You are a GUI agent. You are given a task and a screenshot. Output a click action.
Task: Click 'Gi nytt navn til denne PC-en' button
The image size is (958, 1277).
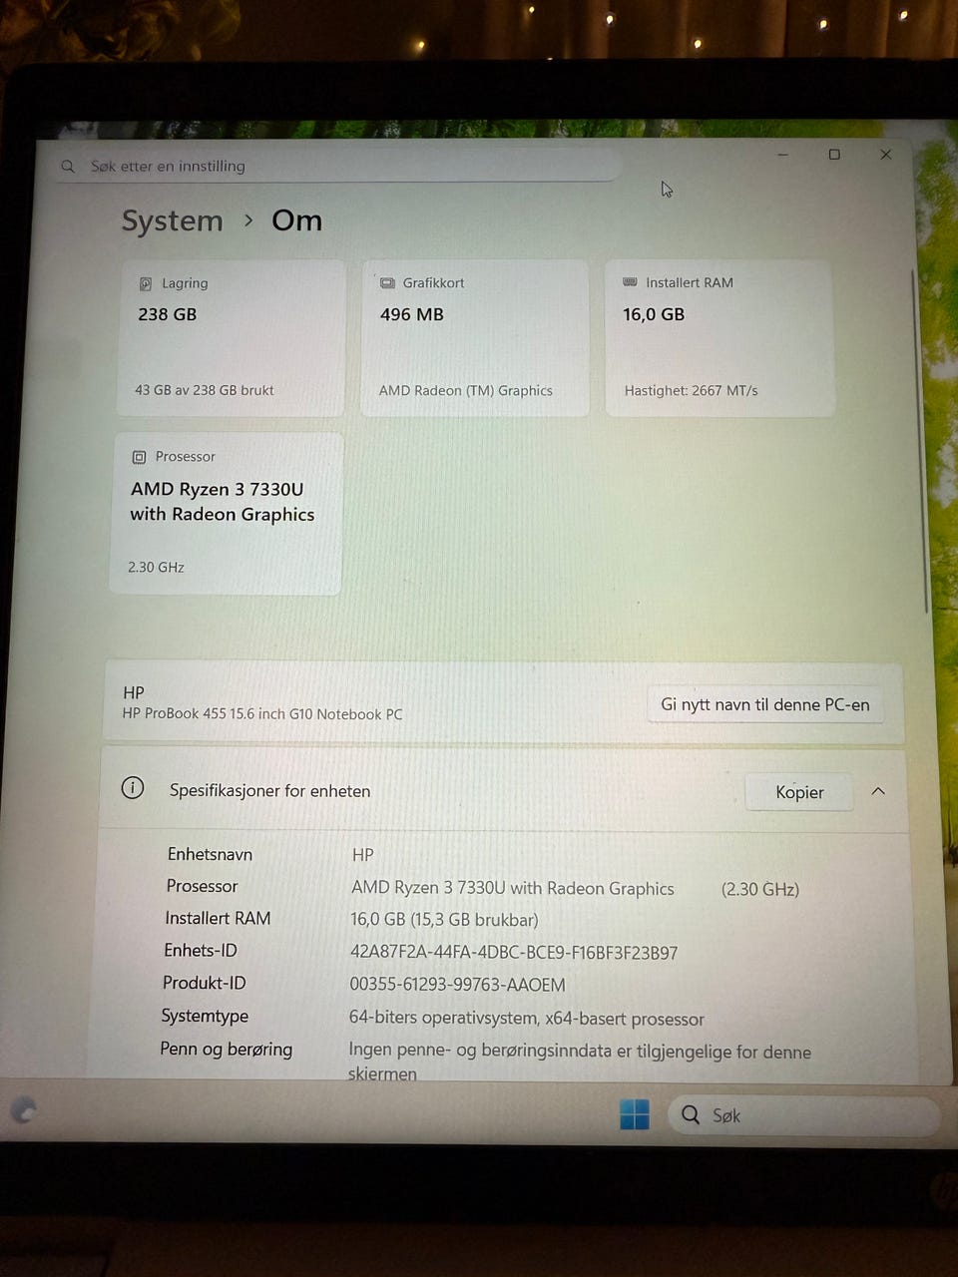tap(765, 704)
